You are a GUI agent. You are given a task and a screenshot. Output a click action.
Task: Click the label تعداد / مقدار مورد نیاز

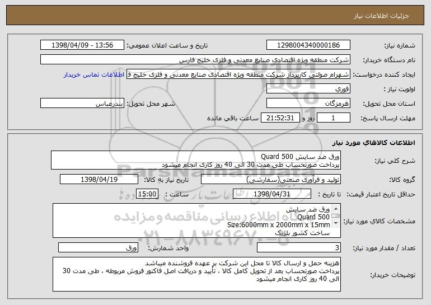click(x=384, y=248)
